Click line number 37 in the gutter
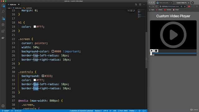Screen dimensions: 199x112 tap(13, 100)
